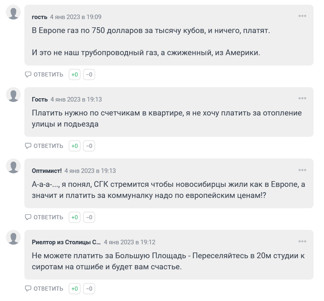Screen dimensions: 324x301
Task: Upvote the Риелтор из Столицы comment
Action: 75,288
